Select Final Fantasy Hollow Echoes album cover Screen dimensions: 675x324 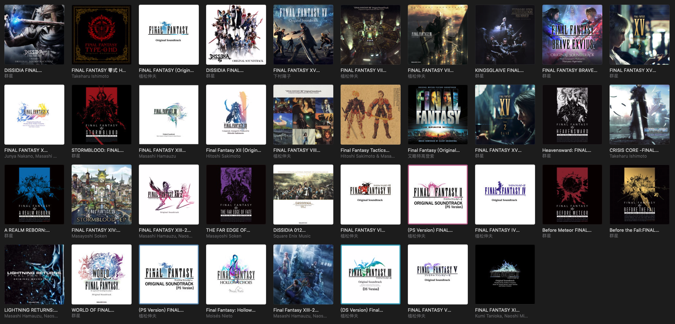click(236, 274)
